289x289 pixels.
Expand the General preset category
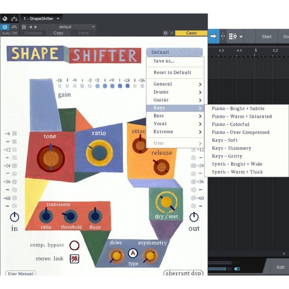pos(175,84)
